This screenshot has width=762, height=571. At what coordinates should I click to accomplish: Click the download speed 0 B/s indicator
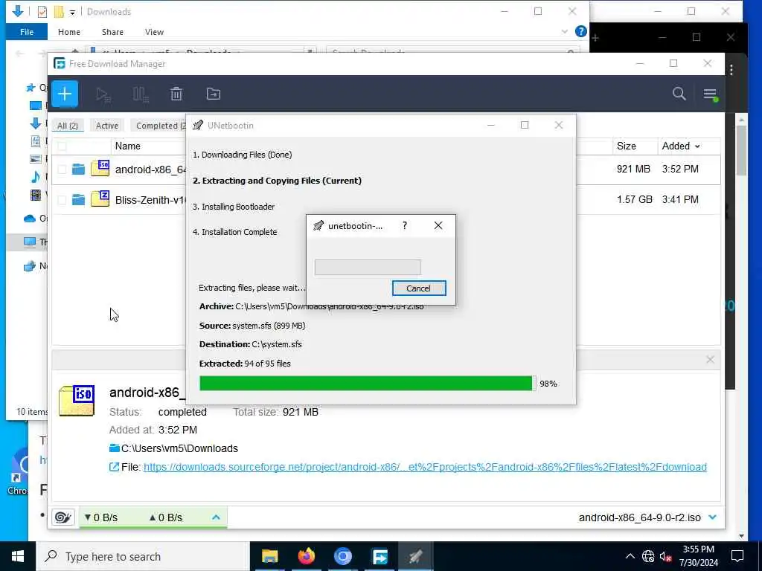[101, 517]
